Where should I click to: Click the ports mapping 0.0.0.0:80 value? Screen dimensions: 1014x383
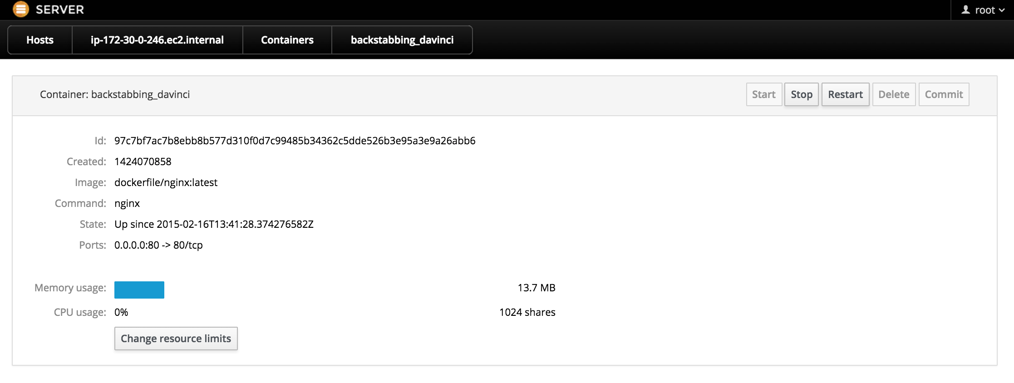158,245
